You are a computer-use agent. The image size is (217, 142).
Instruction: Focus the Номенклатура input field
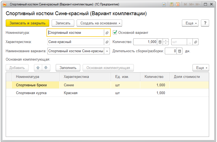(x=76, y=33)
